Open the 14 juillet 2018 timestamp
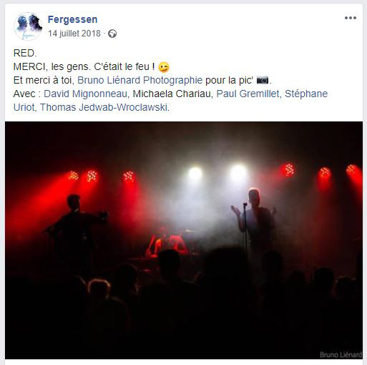Image resolution: width=367 pixels, height=365 pixels. [74, 34]
